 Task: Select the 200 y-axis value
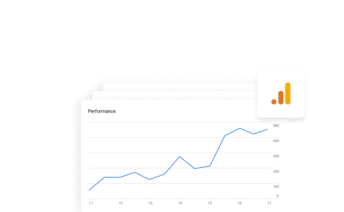click(276, 171)
